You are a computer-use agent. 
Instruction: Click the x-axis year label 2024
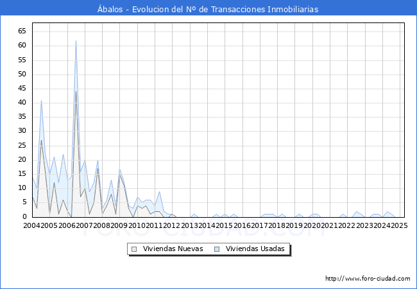tap(382, 225)
